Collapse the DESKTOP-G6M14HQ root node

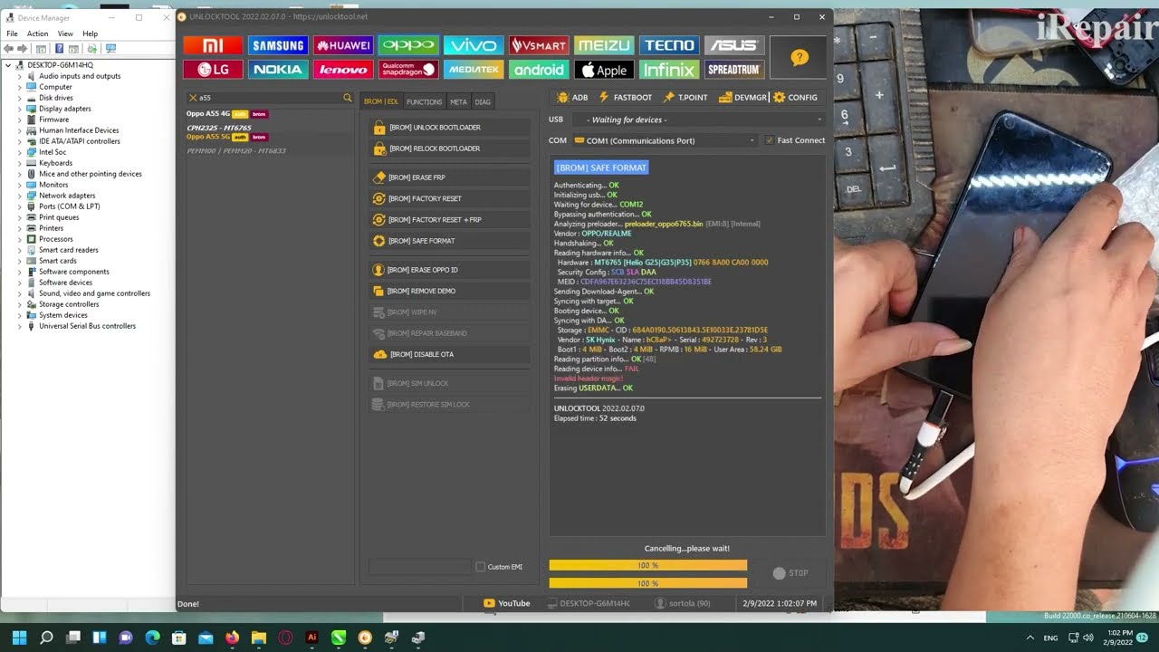pos(8,65)
